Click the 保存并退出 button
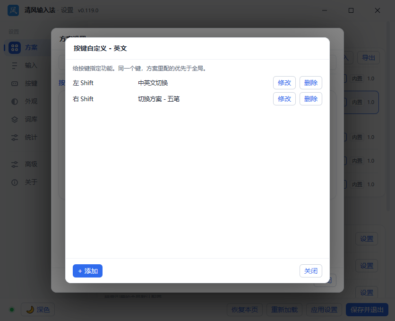 coord(367,309)
